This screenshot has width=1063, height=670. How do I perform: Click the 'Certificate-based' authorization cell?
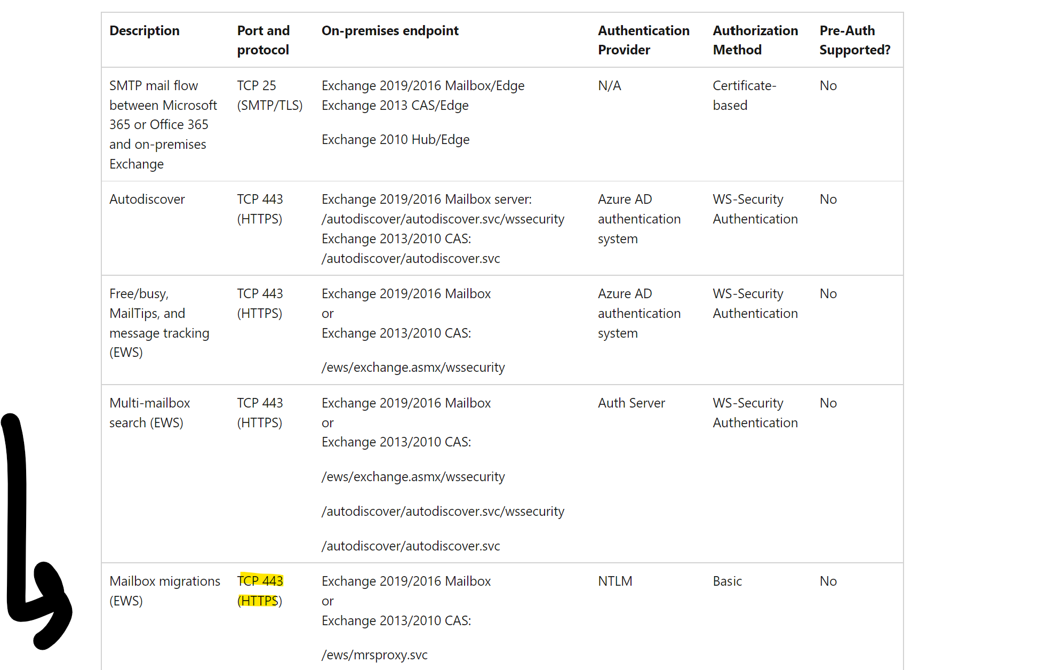[x=745, y=95]
